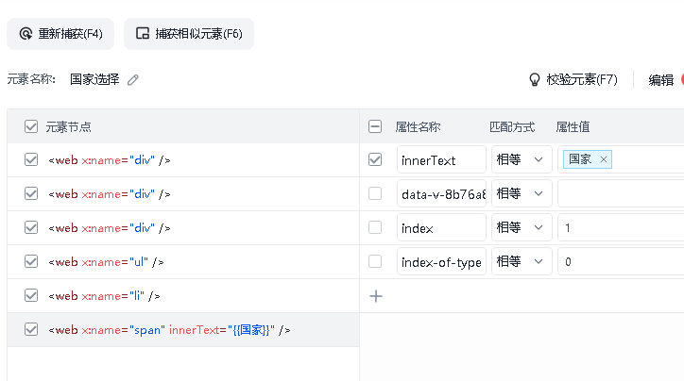Open the 相等 dropdown for index row

[x=522, y=227]
